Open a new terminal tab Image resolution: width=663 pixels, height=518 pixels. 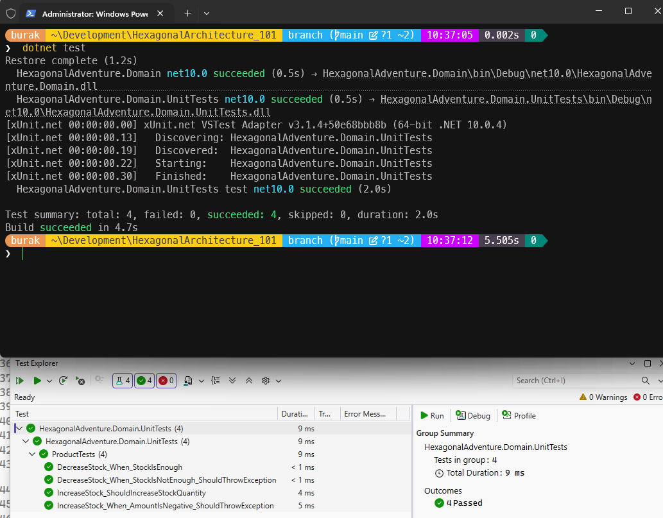click(187, 13)
